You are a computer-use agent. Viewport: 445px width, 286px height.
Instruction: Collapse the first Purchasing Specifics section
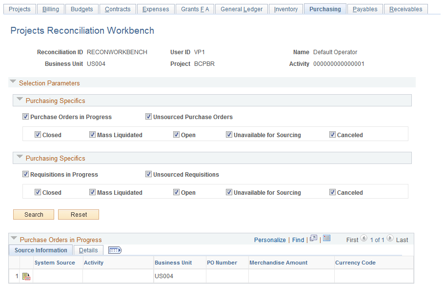(x=20, y=100)
